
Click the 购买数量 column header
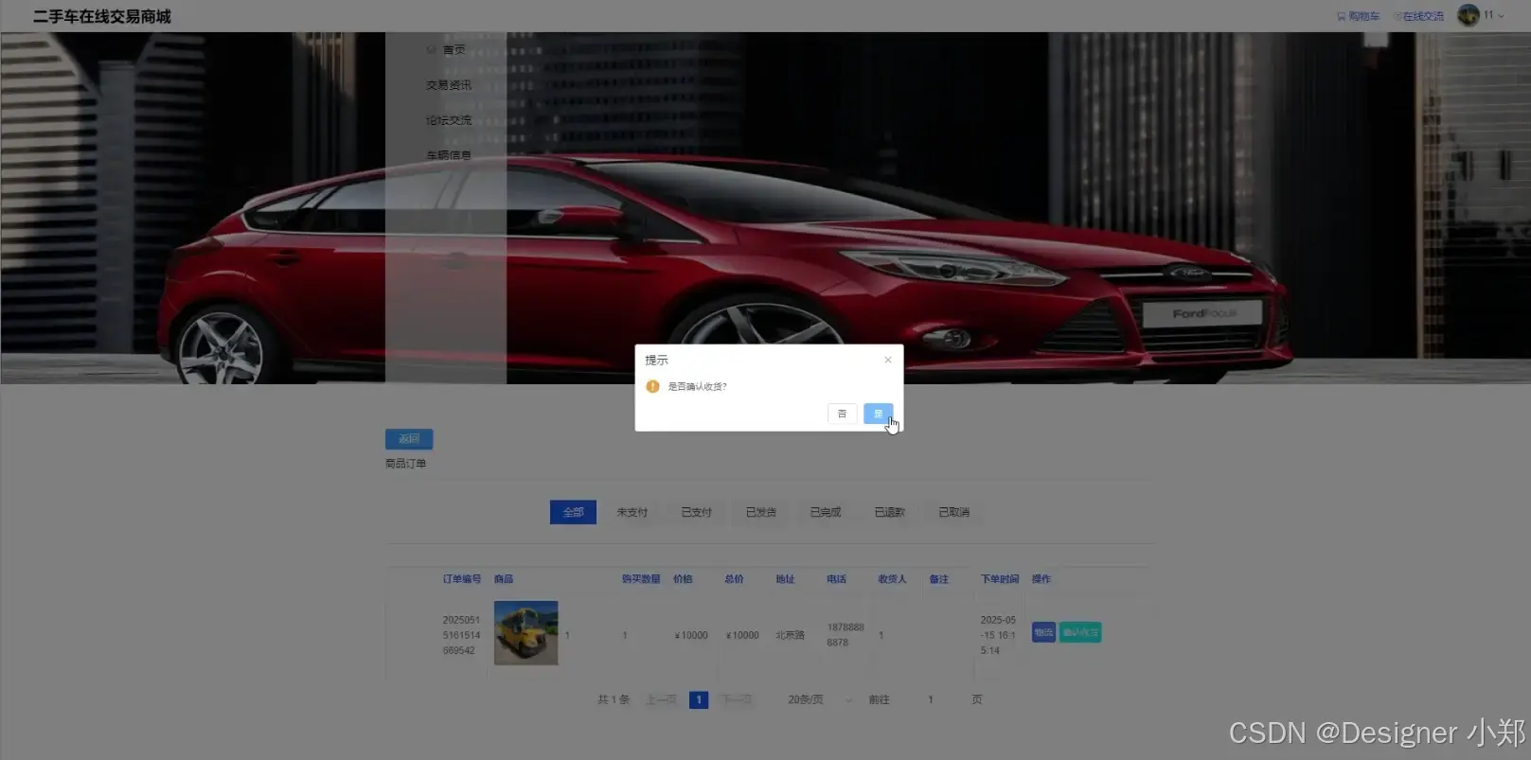(641, 579)
